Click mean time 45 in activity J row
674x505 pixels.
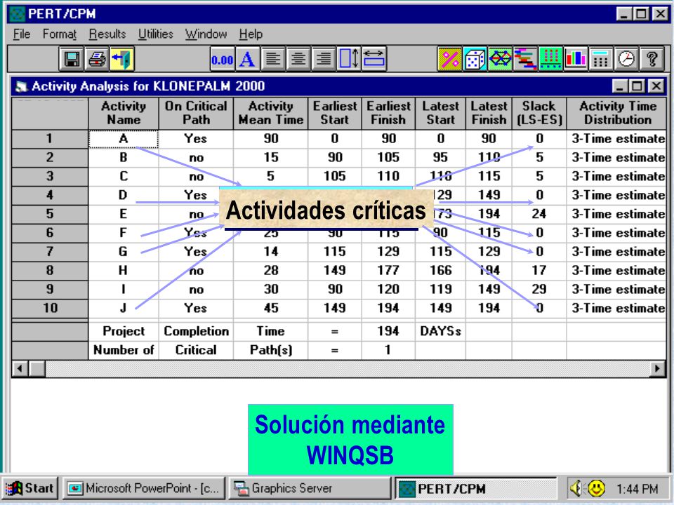click(x=271, y=309)
